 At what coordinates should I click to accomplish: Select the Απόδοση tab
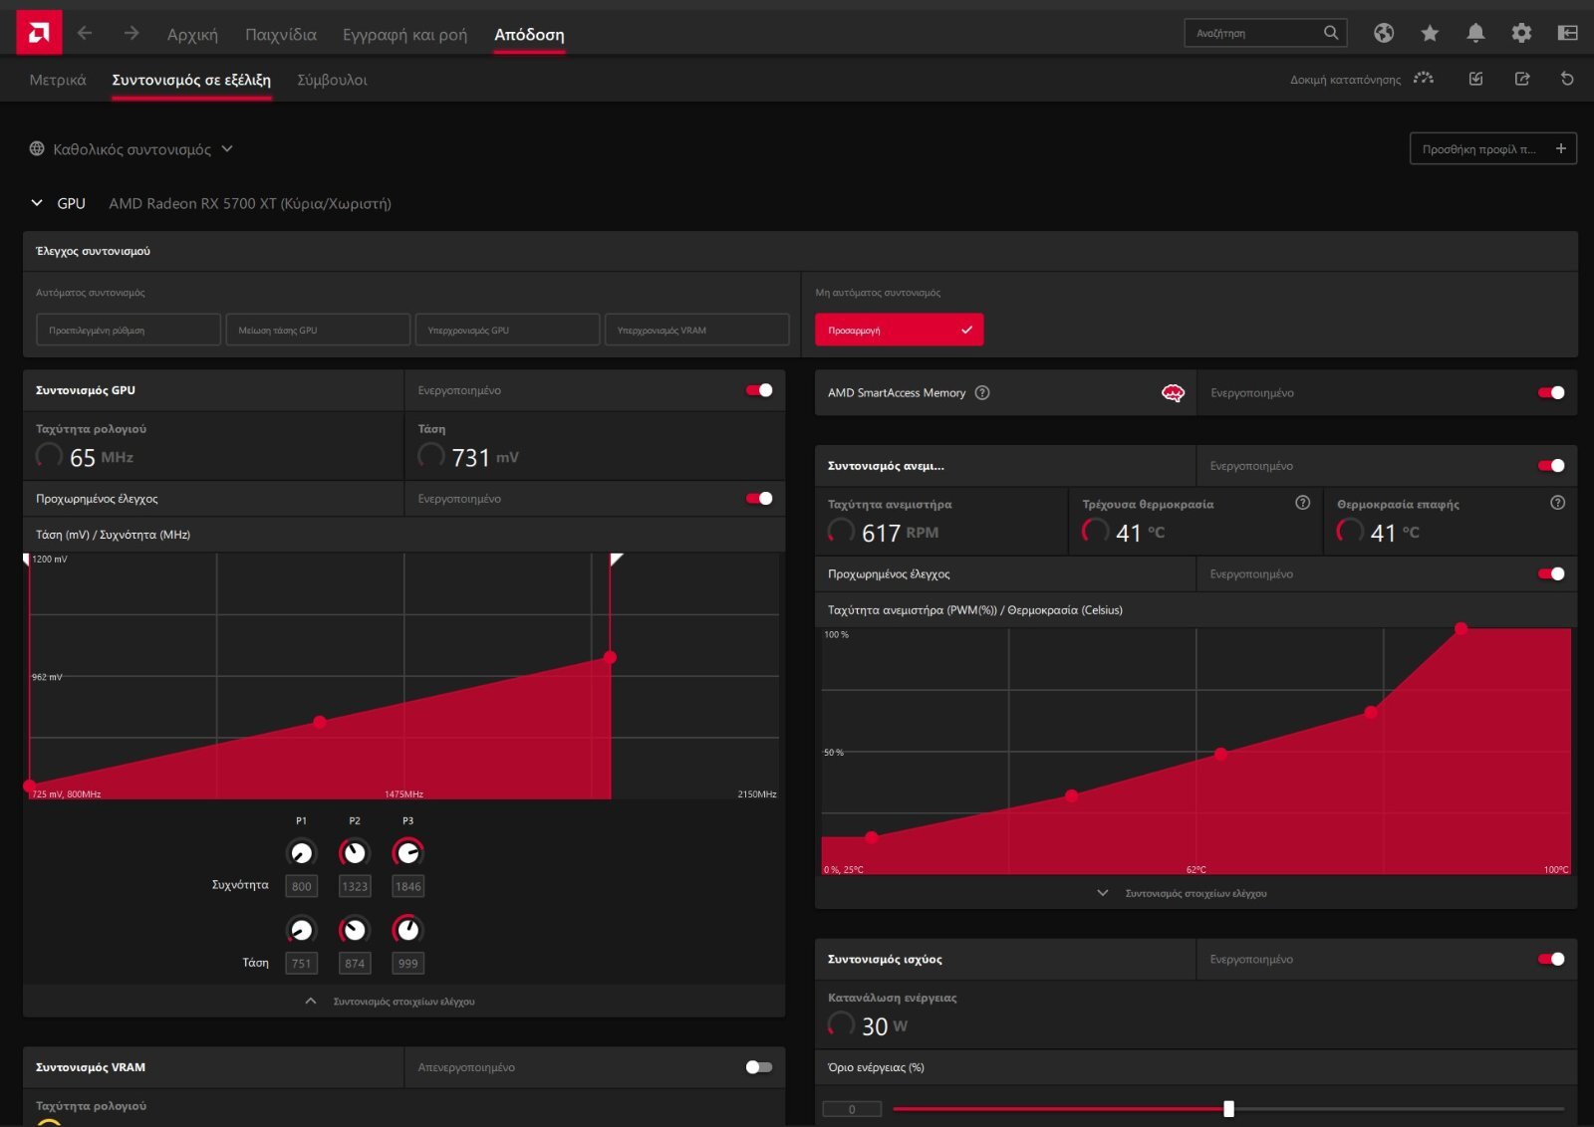[x=529, y=35]
